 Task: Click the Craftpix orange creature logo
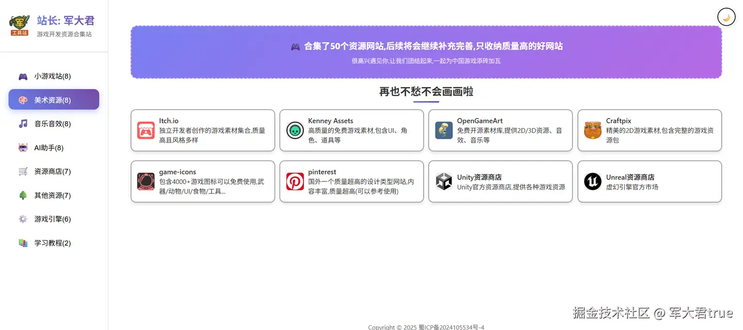pos(593,130)
